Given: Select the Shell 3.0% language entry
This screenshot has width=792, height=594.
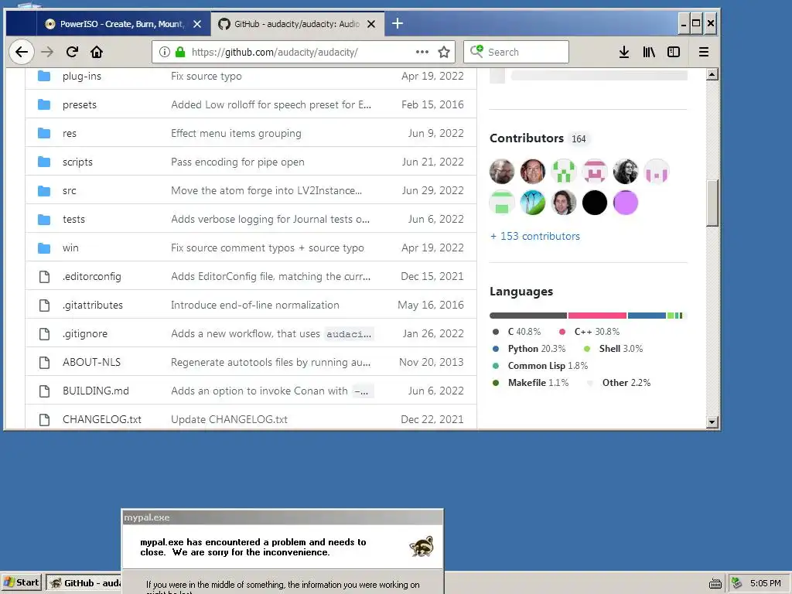Looking at the screenshot, I should [x=613, y=349].
